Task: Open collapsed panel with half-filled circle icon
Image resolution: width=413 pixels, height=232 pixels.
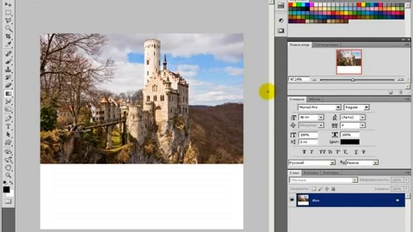Action: tap(281, 20)
